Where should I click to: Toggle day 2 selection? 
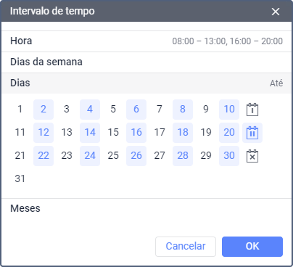point(44,110)
